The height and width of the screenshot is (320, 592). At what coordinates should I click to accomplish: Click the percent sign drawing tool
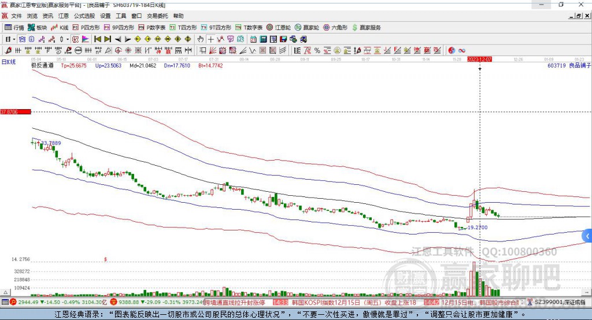317,51
